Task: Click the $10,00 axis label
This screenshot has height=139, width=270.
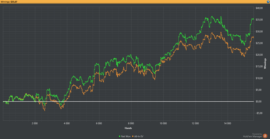Action: (x=259, y=78)
